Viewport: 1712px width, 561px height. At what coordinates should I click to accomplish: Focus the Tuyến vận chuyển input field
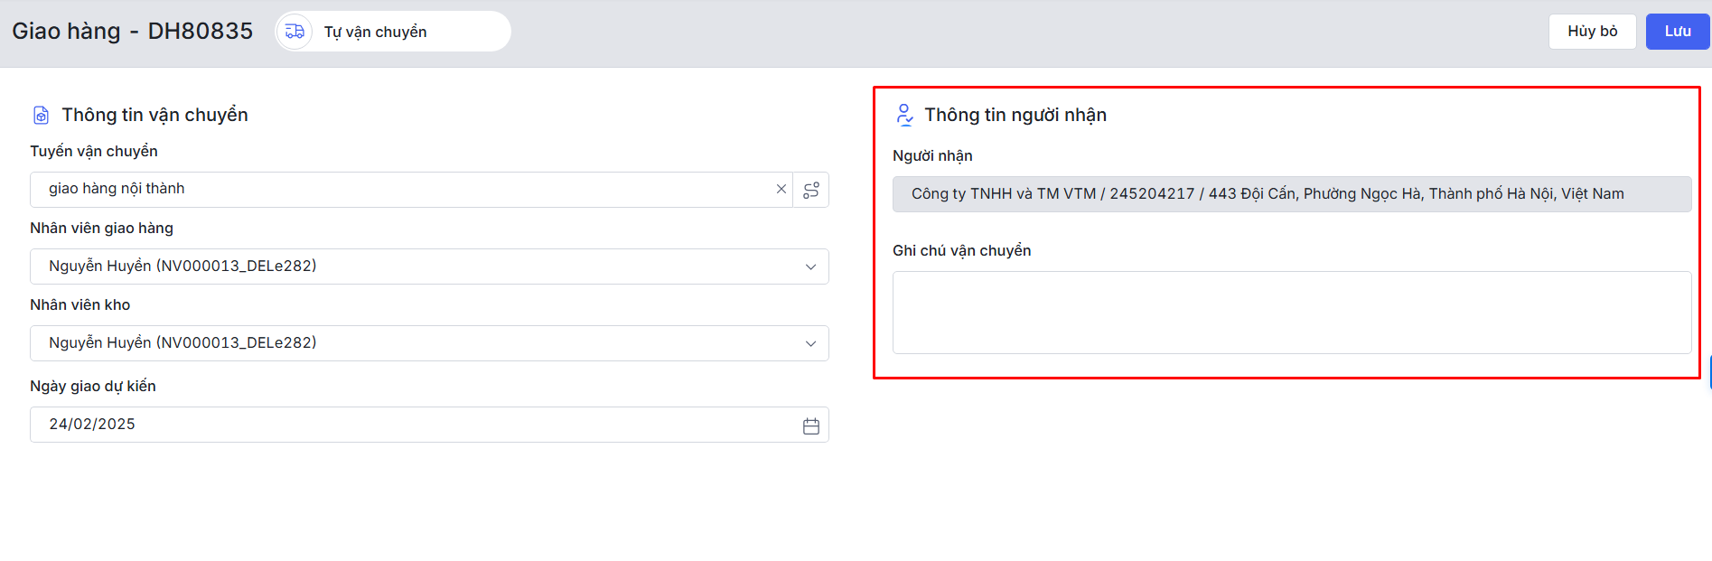398,189
